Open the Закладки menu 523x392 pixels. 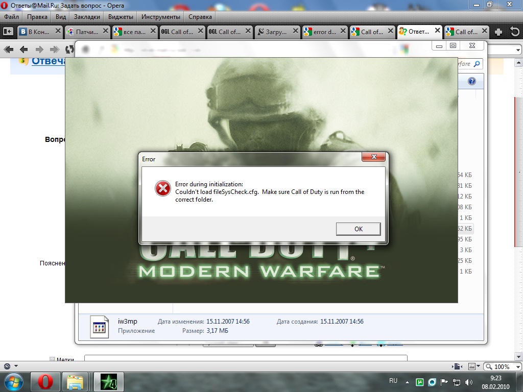(x=87, y=17)
